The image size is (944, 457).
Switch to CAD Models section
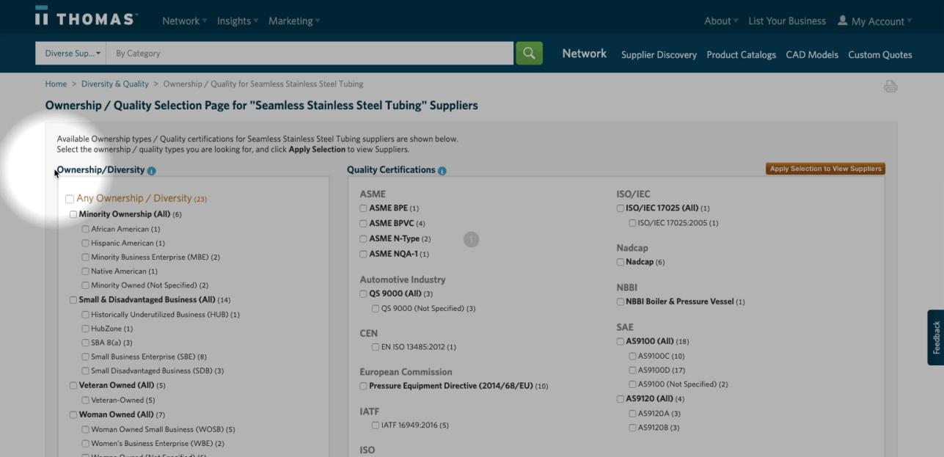(x=812, y=55)
